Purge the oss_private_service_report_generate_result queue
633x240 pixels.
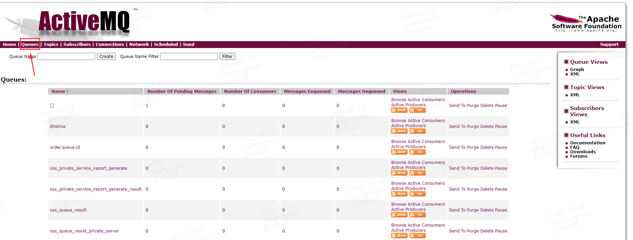coord(473,189)
